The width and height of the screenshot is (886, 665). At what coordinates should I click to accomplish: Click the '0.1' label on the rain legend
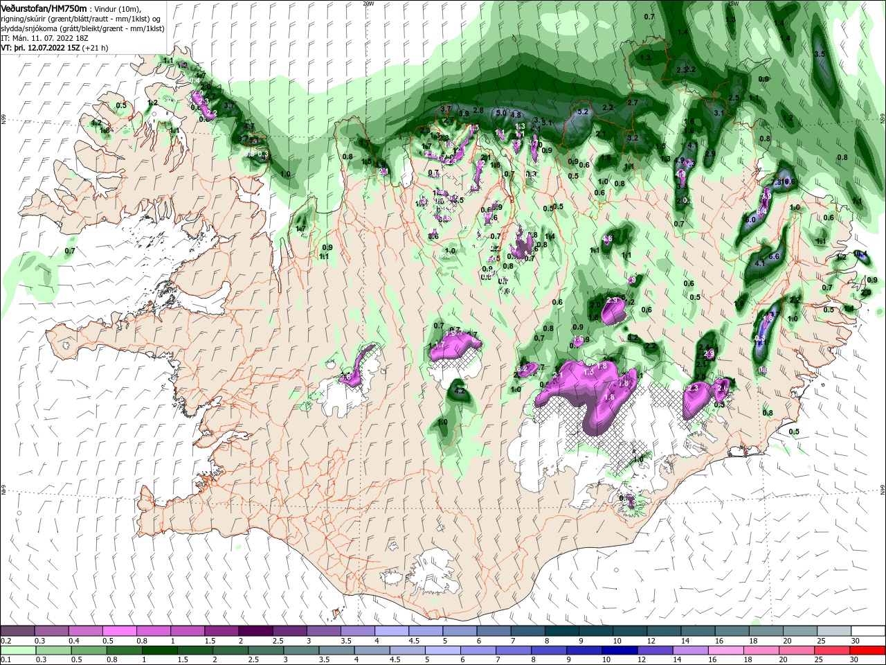6,660
